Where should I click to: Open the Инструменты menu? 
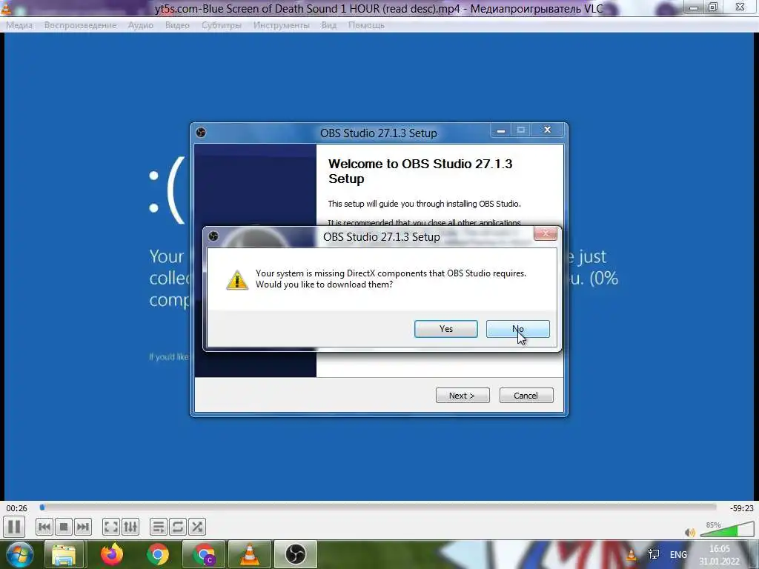point(281,25)
